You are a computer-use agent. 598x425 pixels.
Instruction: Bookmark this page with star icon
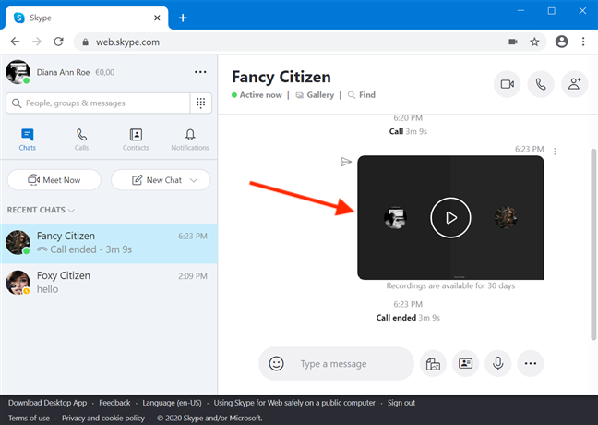534,42
